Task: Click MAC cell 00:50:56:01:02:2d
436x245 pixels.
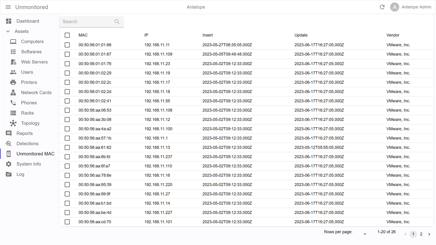Action: click(x=95, y=91)
